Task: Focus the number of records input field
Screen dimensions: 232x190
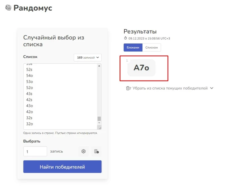Action: pos(35,152)
